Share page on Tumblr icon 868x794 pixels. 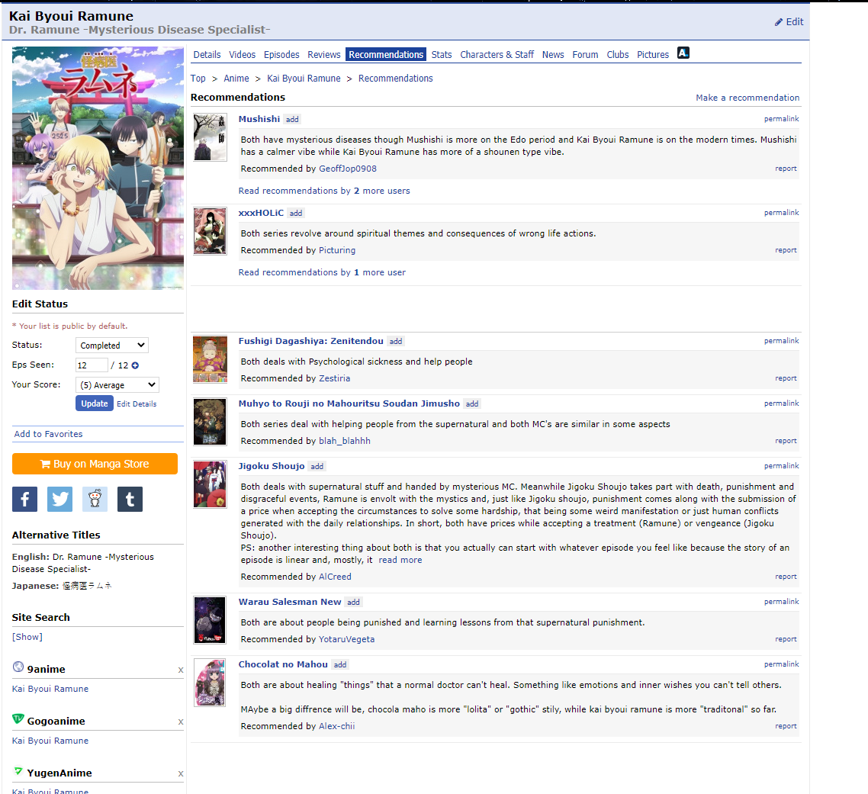[130, 500]
